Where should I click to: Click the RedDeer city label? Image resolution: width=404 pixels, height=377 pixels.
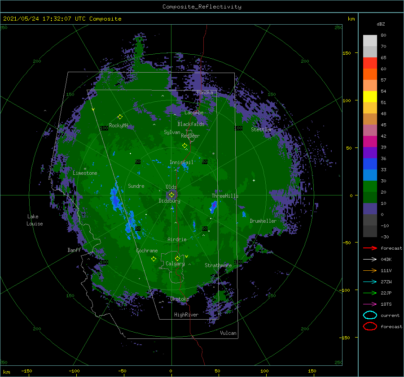pyautogui.click(x=190, y=136)
